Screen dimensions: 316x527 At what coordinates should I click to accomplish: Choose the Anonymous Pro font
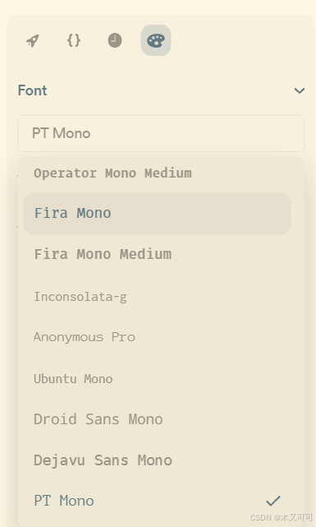point(157,337)
